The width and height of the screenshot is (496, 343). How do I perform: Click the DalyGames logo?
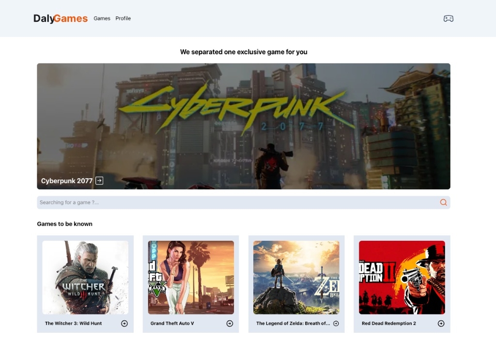point(61,18)
